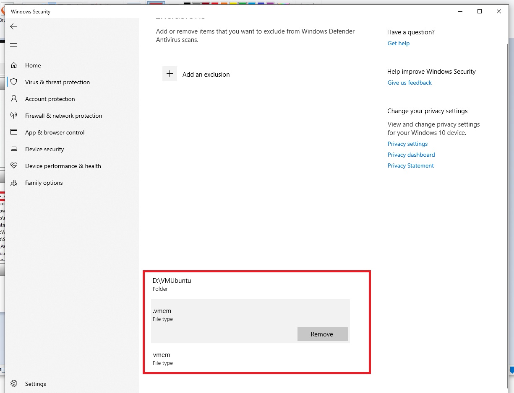Remove the .vmem file type exclusion
Screen dimensions: 514x393
click(322, 334)
